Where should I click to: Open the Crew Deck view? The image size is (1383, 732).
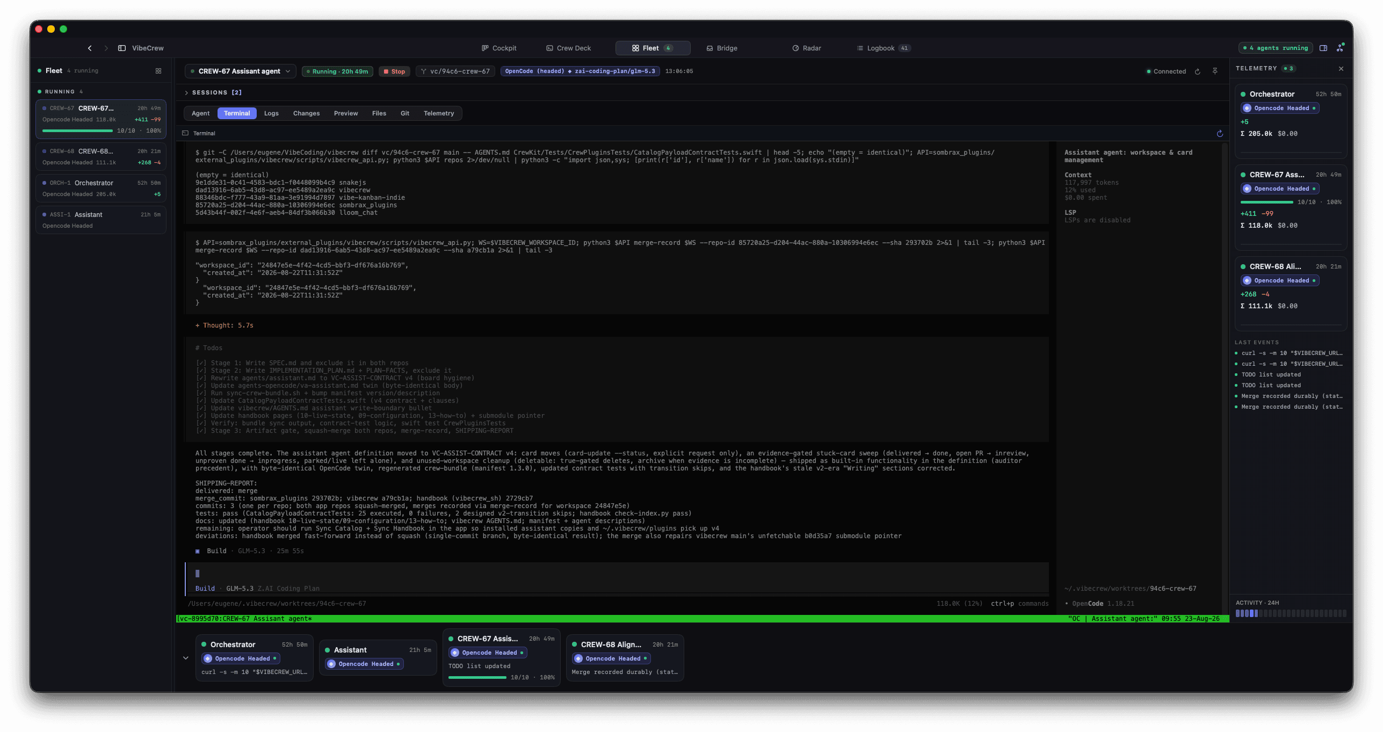click(569, 48)
